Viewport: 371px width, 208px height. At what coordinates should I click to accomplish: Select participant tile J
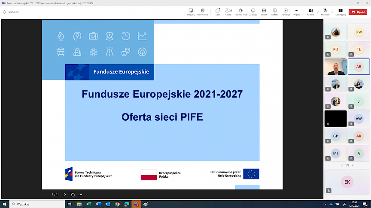359,101
